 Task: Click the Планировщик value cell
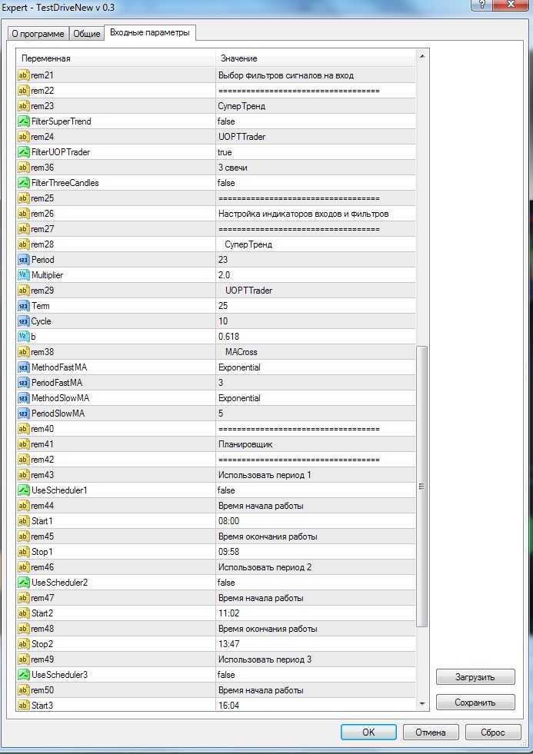315,445
